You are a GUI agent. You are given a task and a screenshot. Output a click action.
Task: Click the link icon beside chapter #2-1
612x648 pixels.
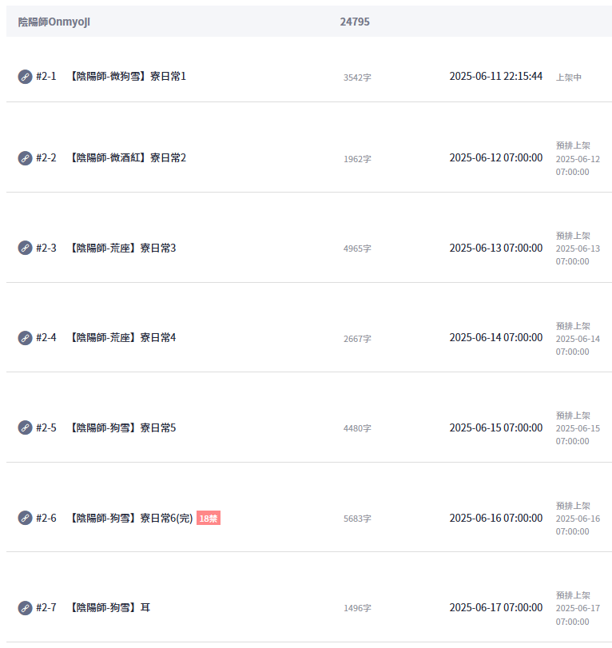tap(26, 77)
